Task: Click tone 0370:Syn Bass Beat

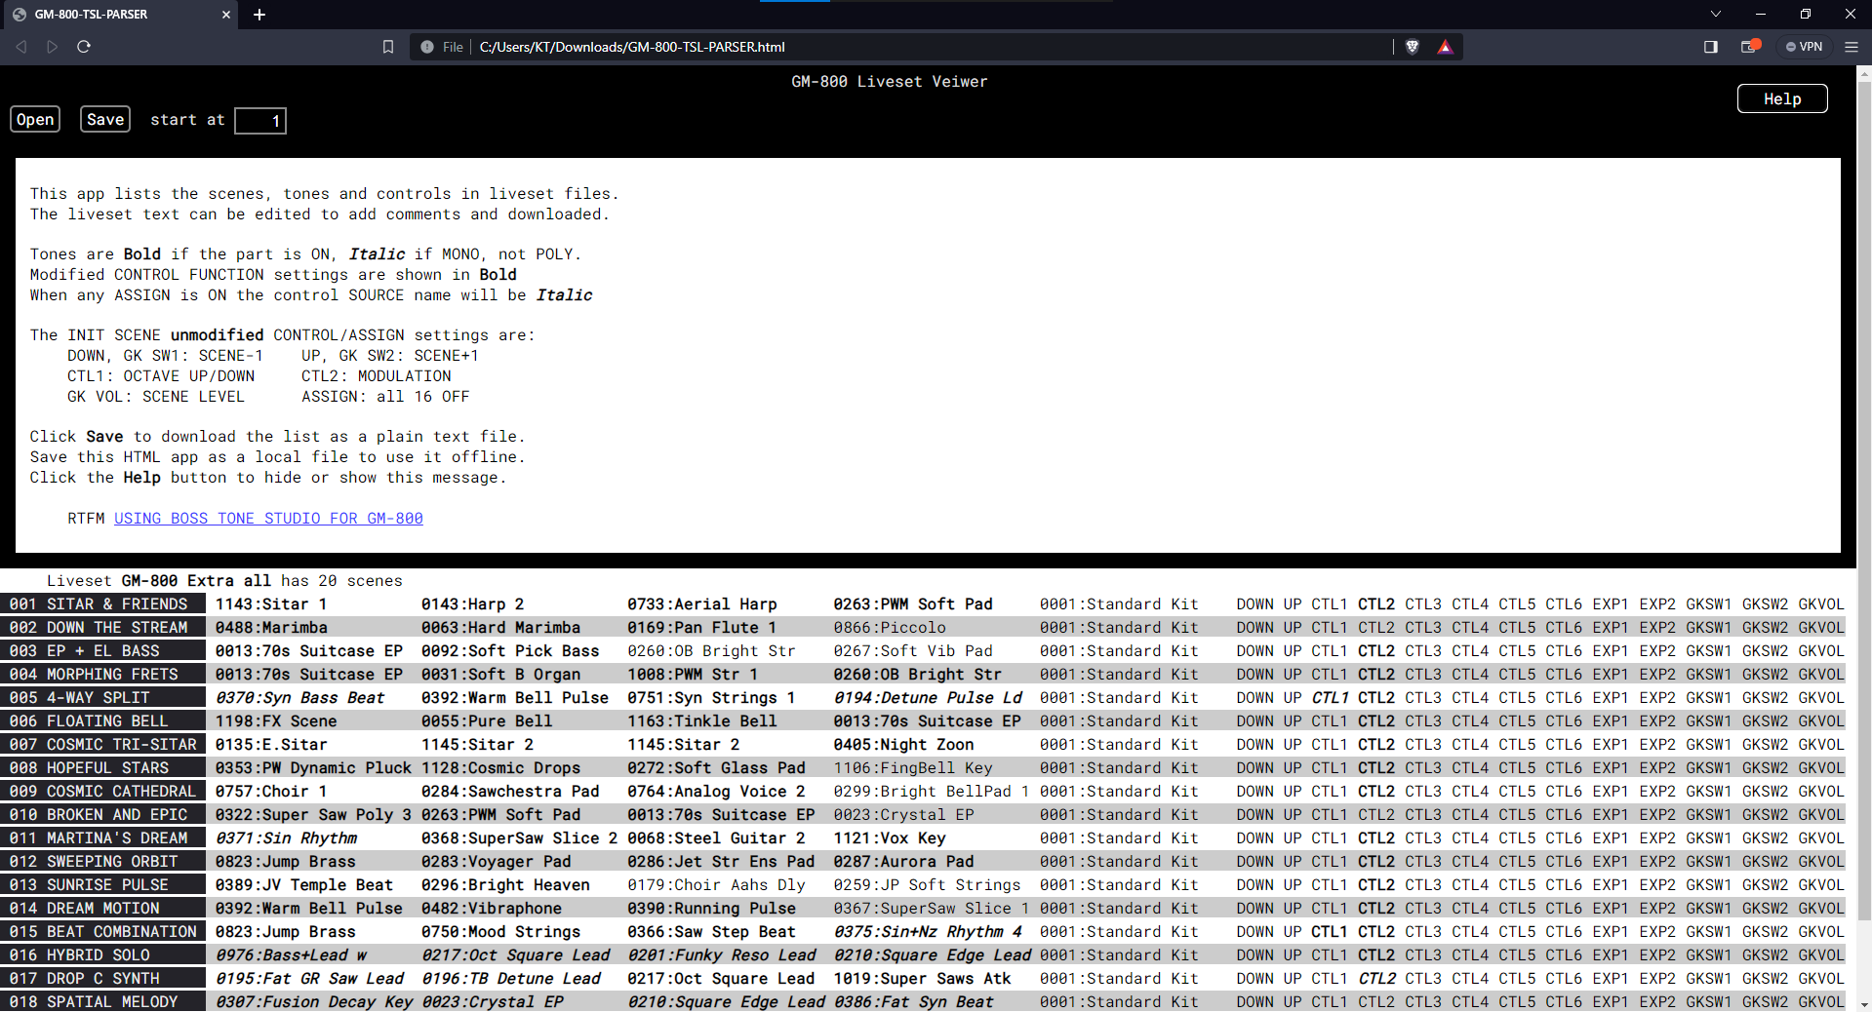Action: pyautogui.click(x=299, y=698)
